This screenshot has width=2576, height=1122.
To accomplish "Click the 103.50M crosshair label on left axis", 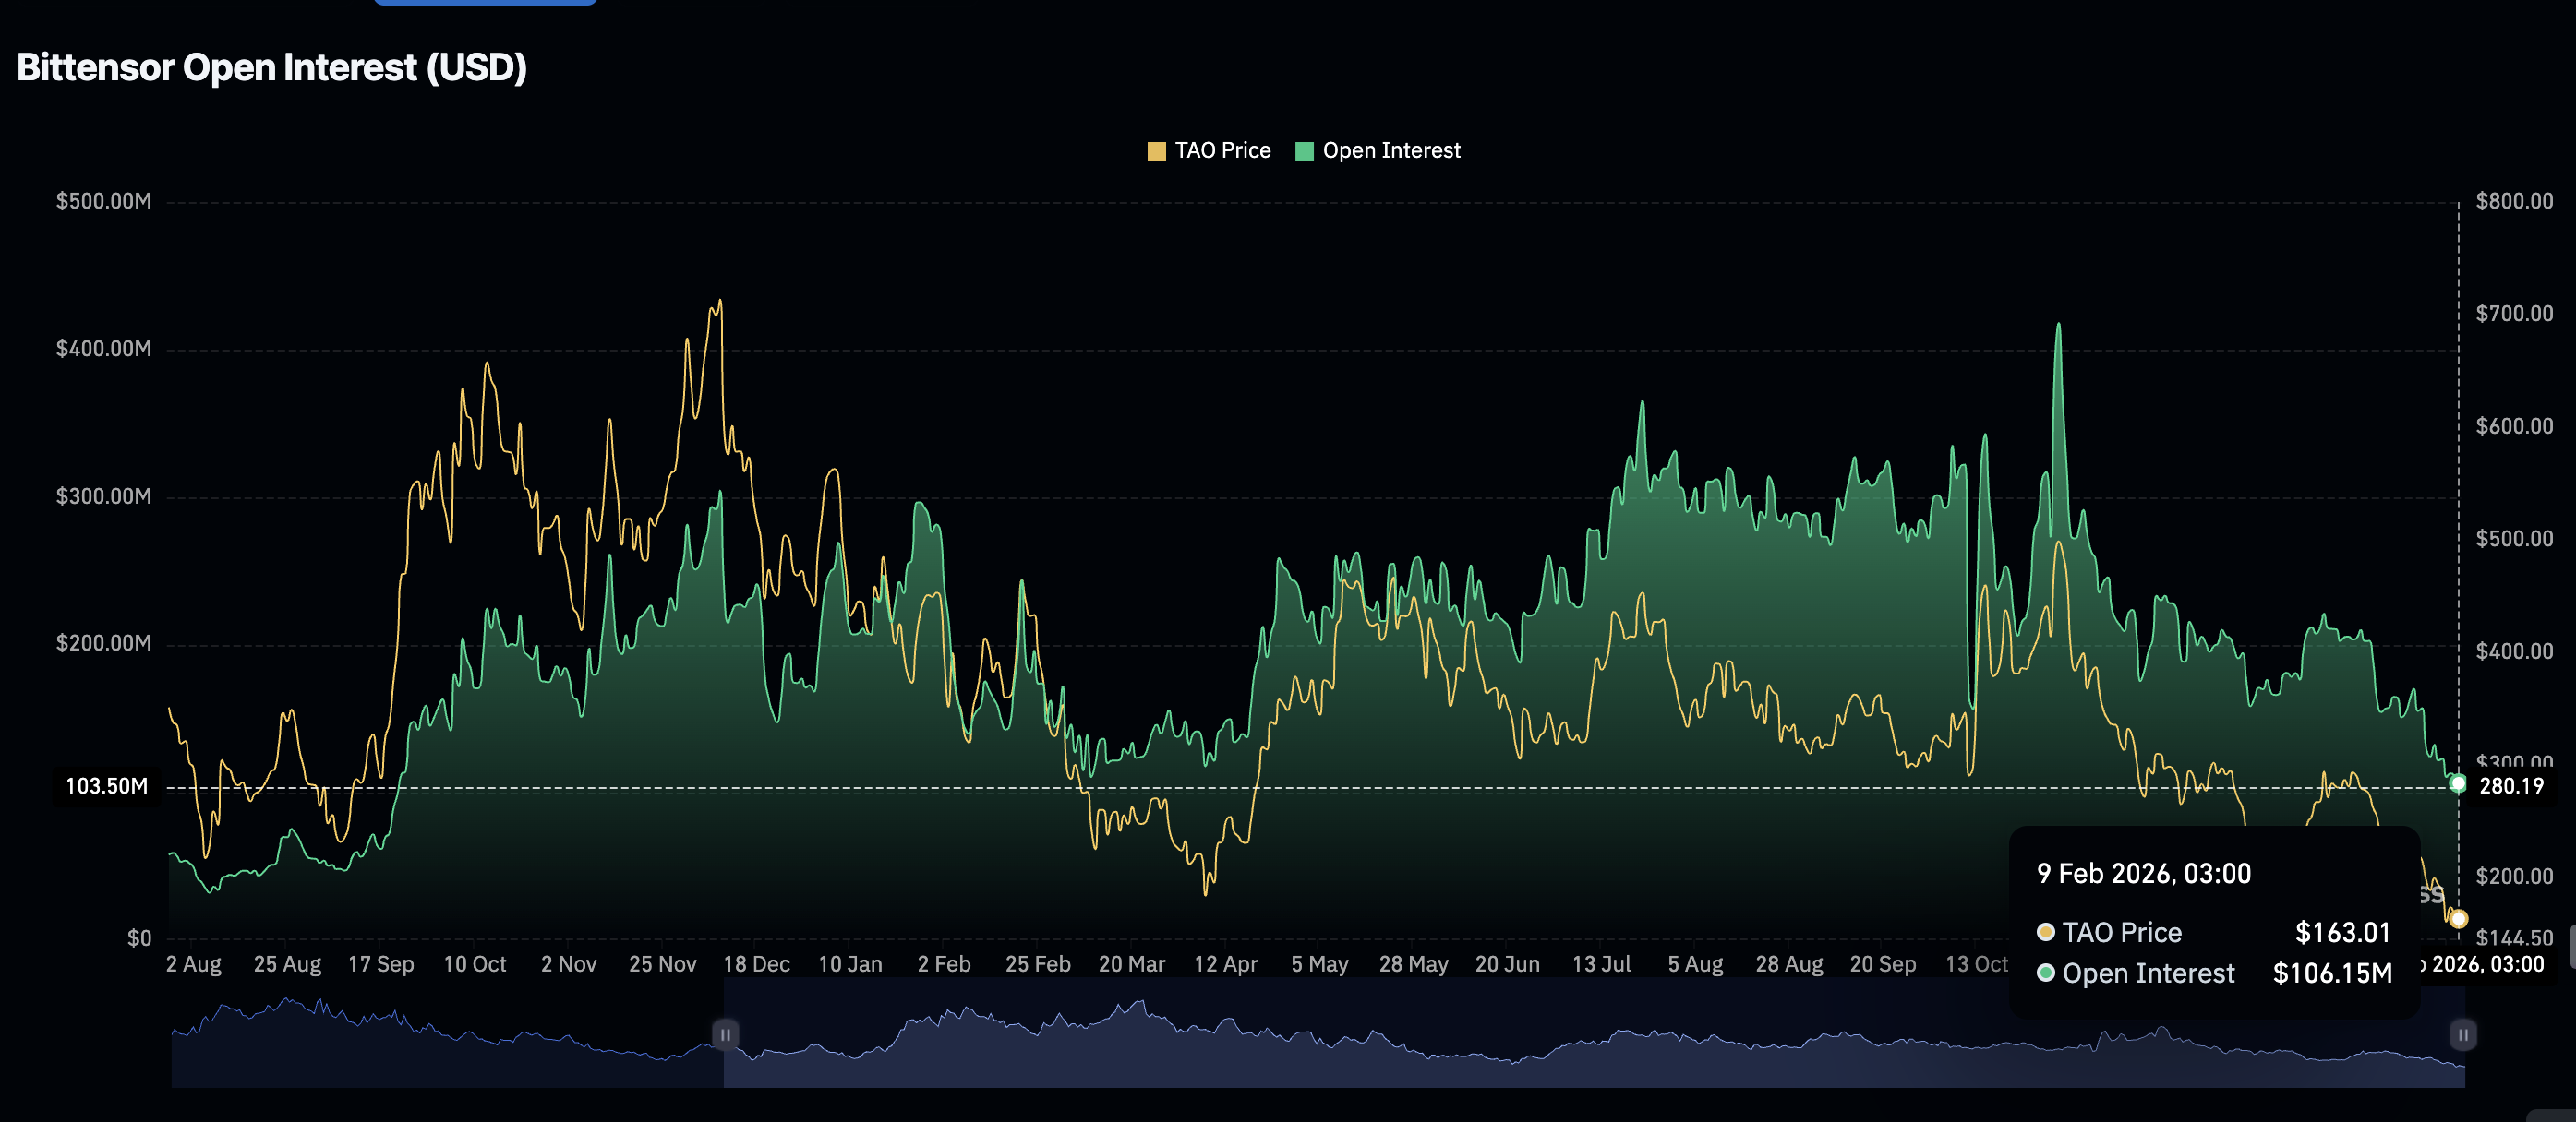I will pos(106,786).
